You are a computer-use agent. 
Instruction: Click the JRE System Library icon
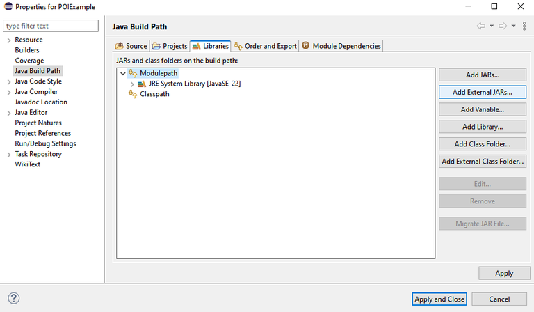pos(142,84)
